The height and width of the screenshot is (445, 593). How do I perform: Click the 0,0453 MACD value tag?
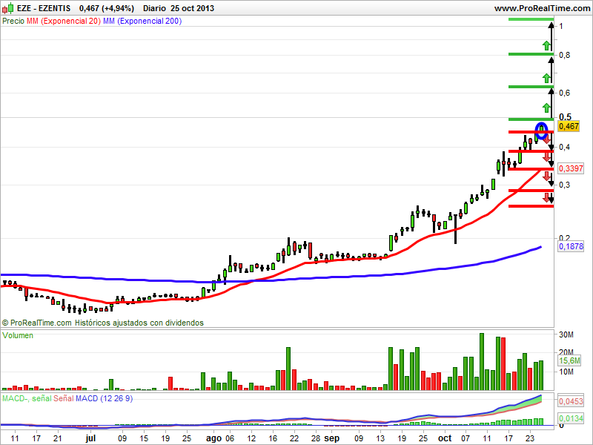coord(571,401)
